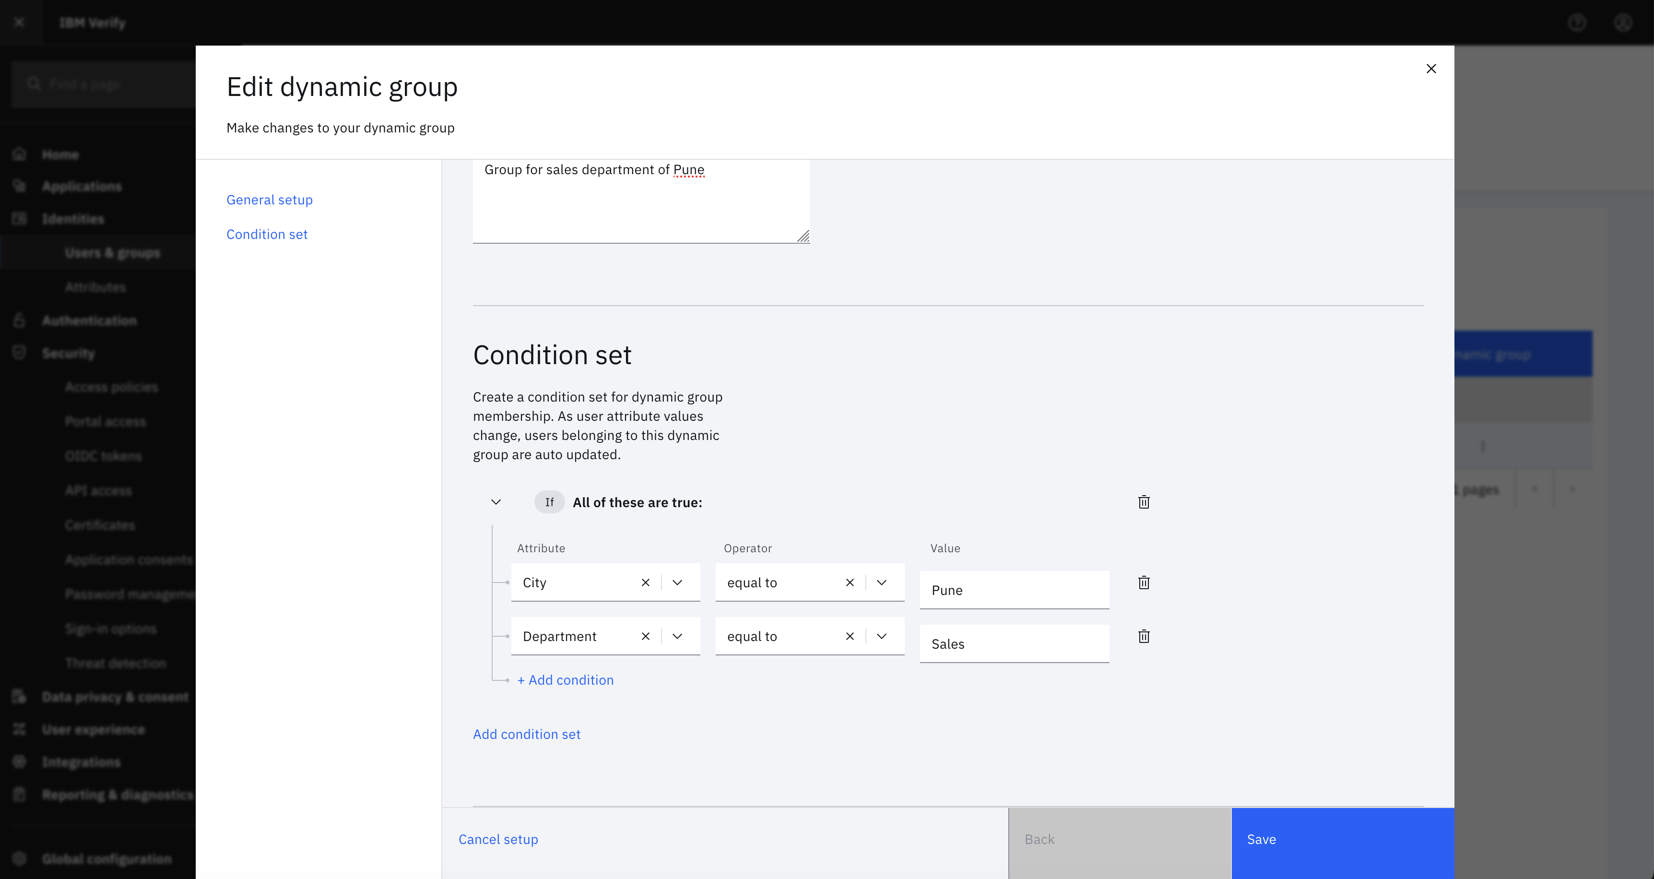Go to Condition set section
This screenshot has width=1654, height=879.
[x=267, y=234]
